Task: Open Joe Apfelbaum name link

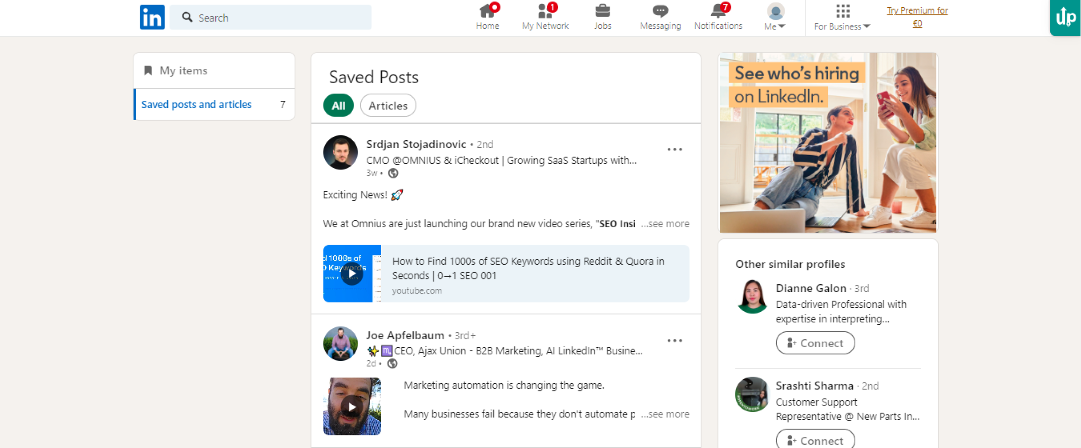Action: [x=405, y=336]
